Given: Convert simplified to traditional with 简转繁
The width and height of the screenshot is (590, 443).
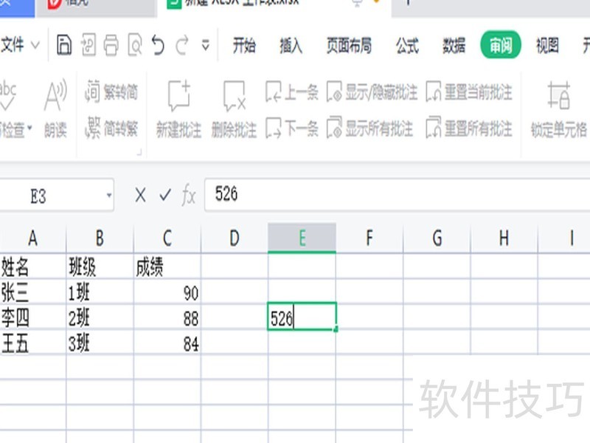Looking at the screenshot, I should 111,128.
